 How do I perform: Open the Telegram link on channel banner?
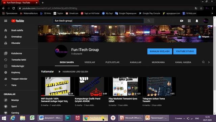pyautogui.click(x=204, y=37)
